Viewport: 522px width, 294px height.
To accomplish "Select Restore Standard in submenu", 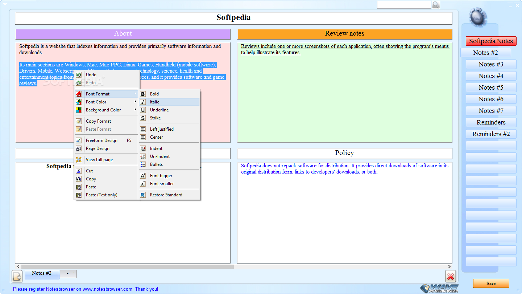I will 169,195.
